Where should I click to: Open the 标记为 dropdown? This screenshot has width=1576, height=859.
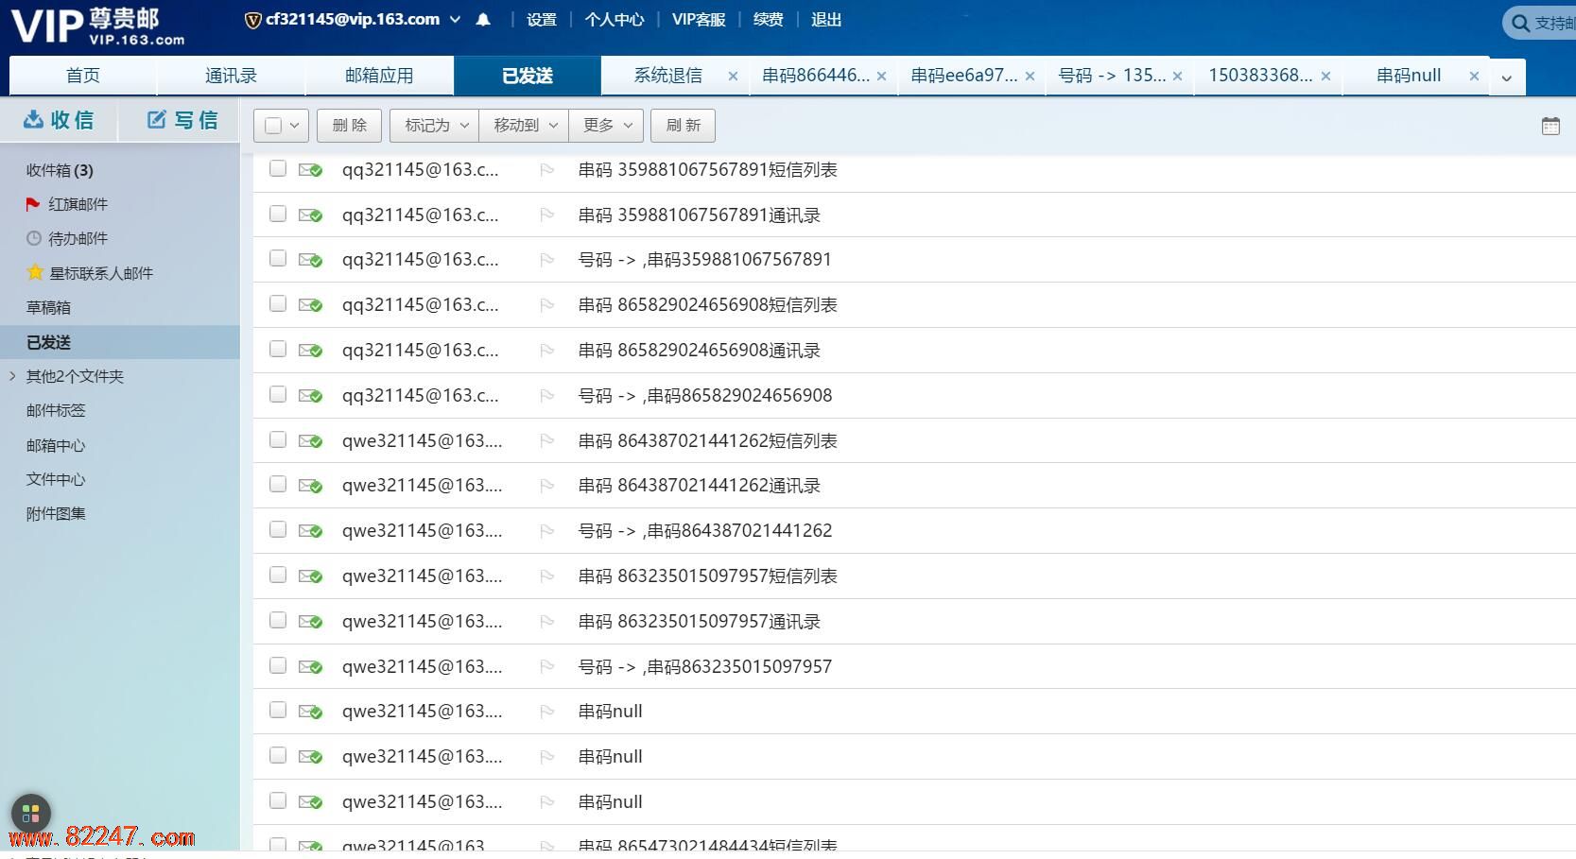[435, 126]
